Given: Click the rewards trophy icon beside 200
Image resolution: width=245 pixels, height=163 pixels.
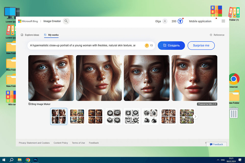Looking at the screenshot, I should (x=180, y=21).
